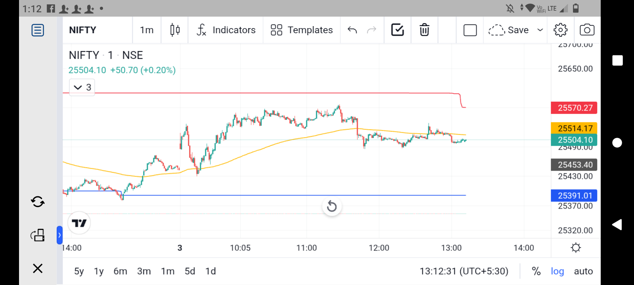This screenshot has height=285, width=634.
Task: Tap the battery icon in status bar
Action: pos(576,8)
